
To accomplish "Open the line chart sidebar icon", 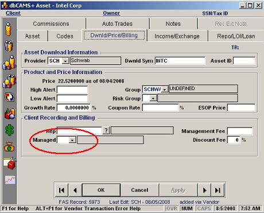I will (x=10, y=180).
